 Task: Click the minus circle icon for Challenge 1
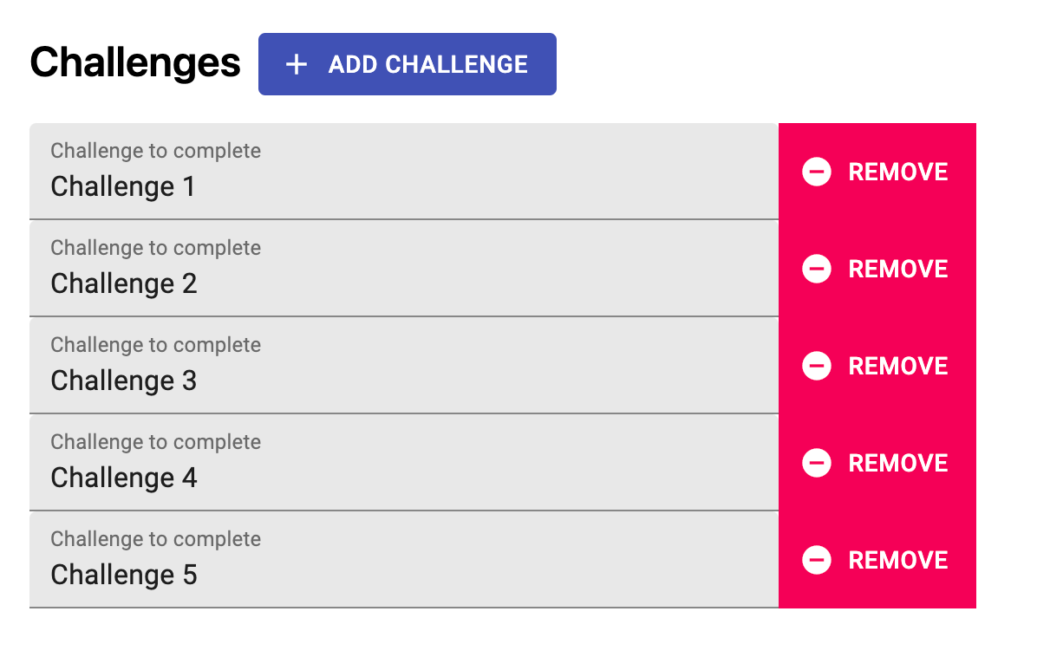(817, 172)
